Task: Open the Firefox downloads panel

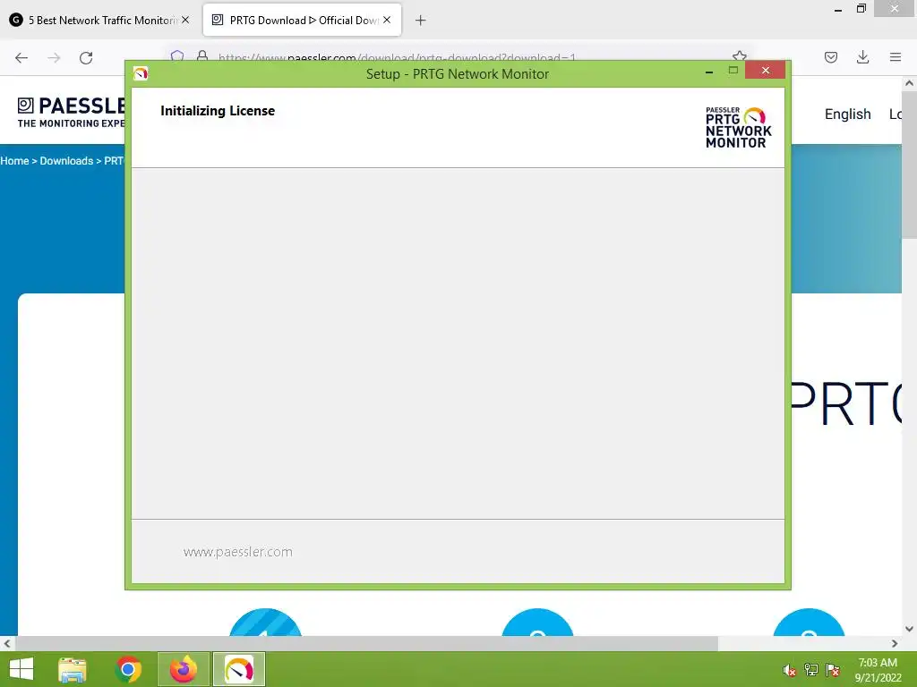Action: click(x=862, y=57)
